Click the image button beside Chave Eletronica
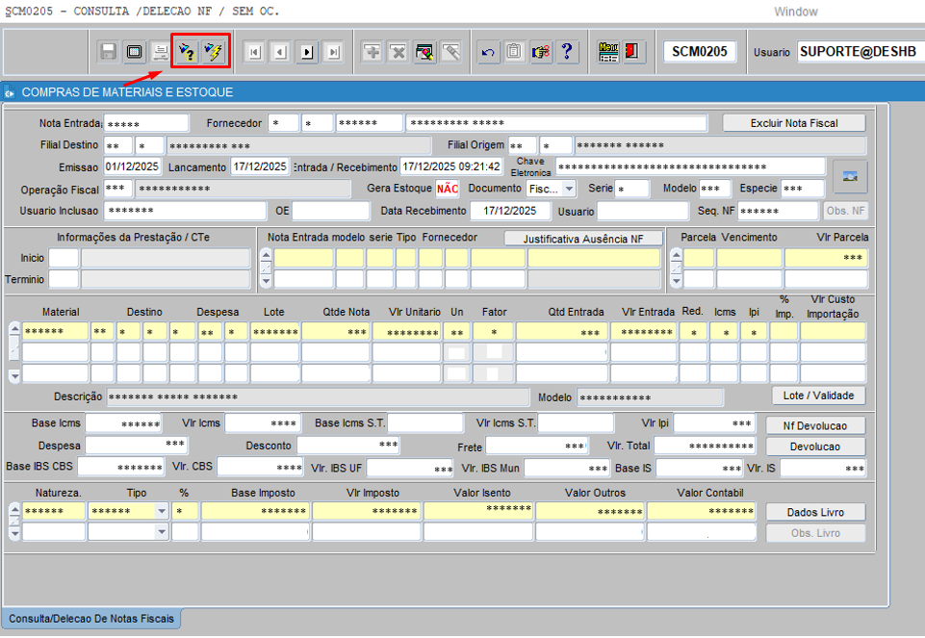This screenshot has width=925, height=638. 850,176
